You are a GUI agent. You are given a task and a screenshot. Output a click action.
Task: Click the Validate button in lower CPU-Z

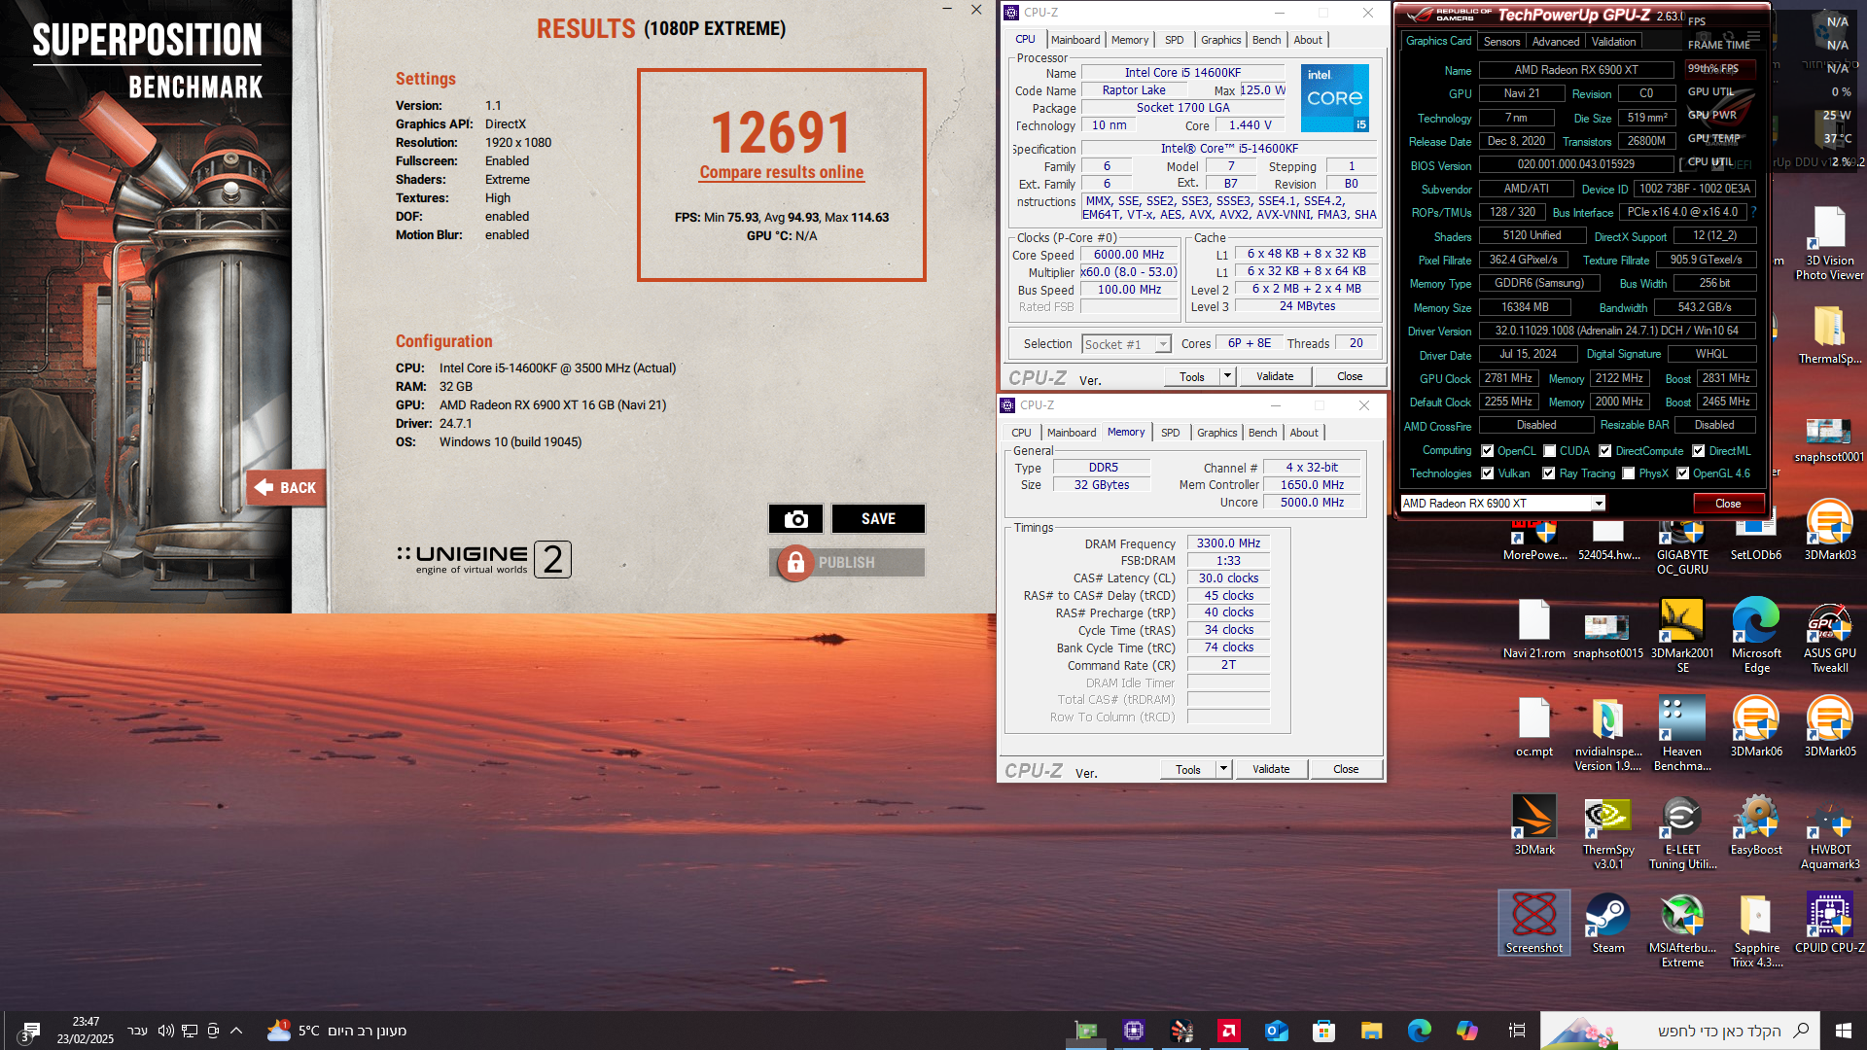coord(1271,769)
